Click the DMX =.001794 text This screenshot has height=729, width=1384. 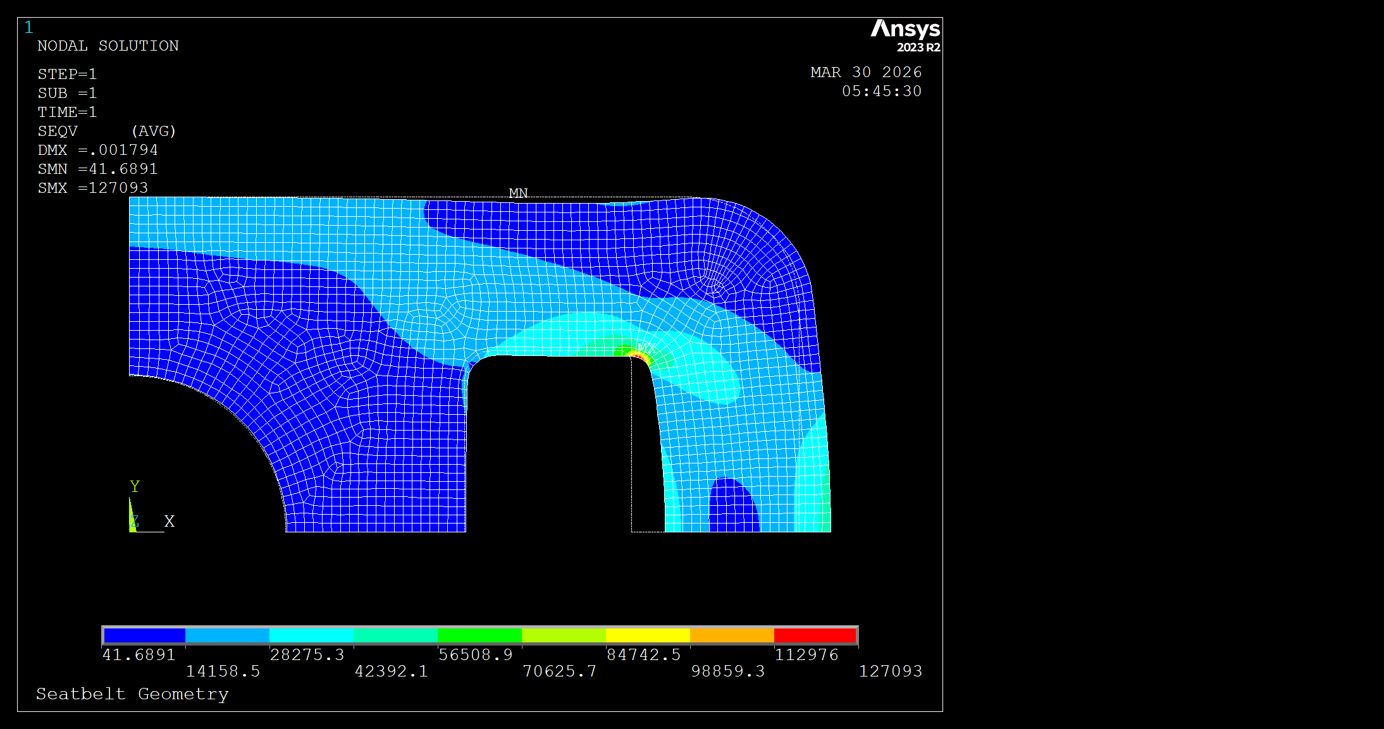click(x=97, y=150)
